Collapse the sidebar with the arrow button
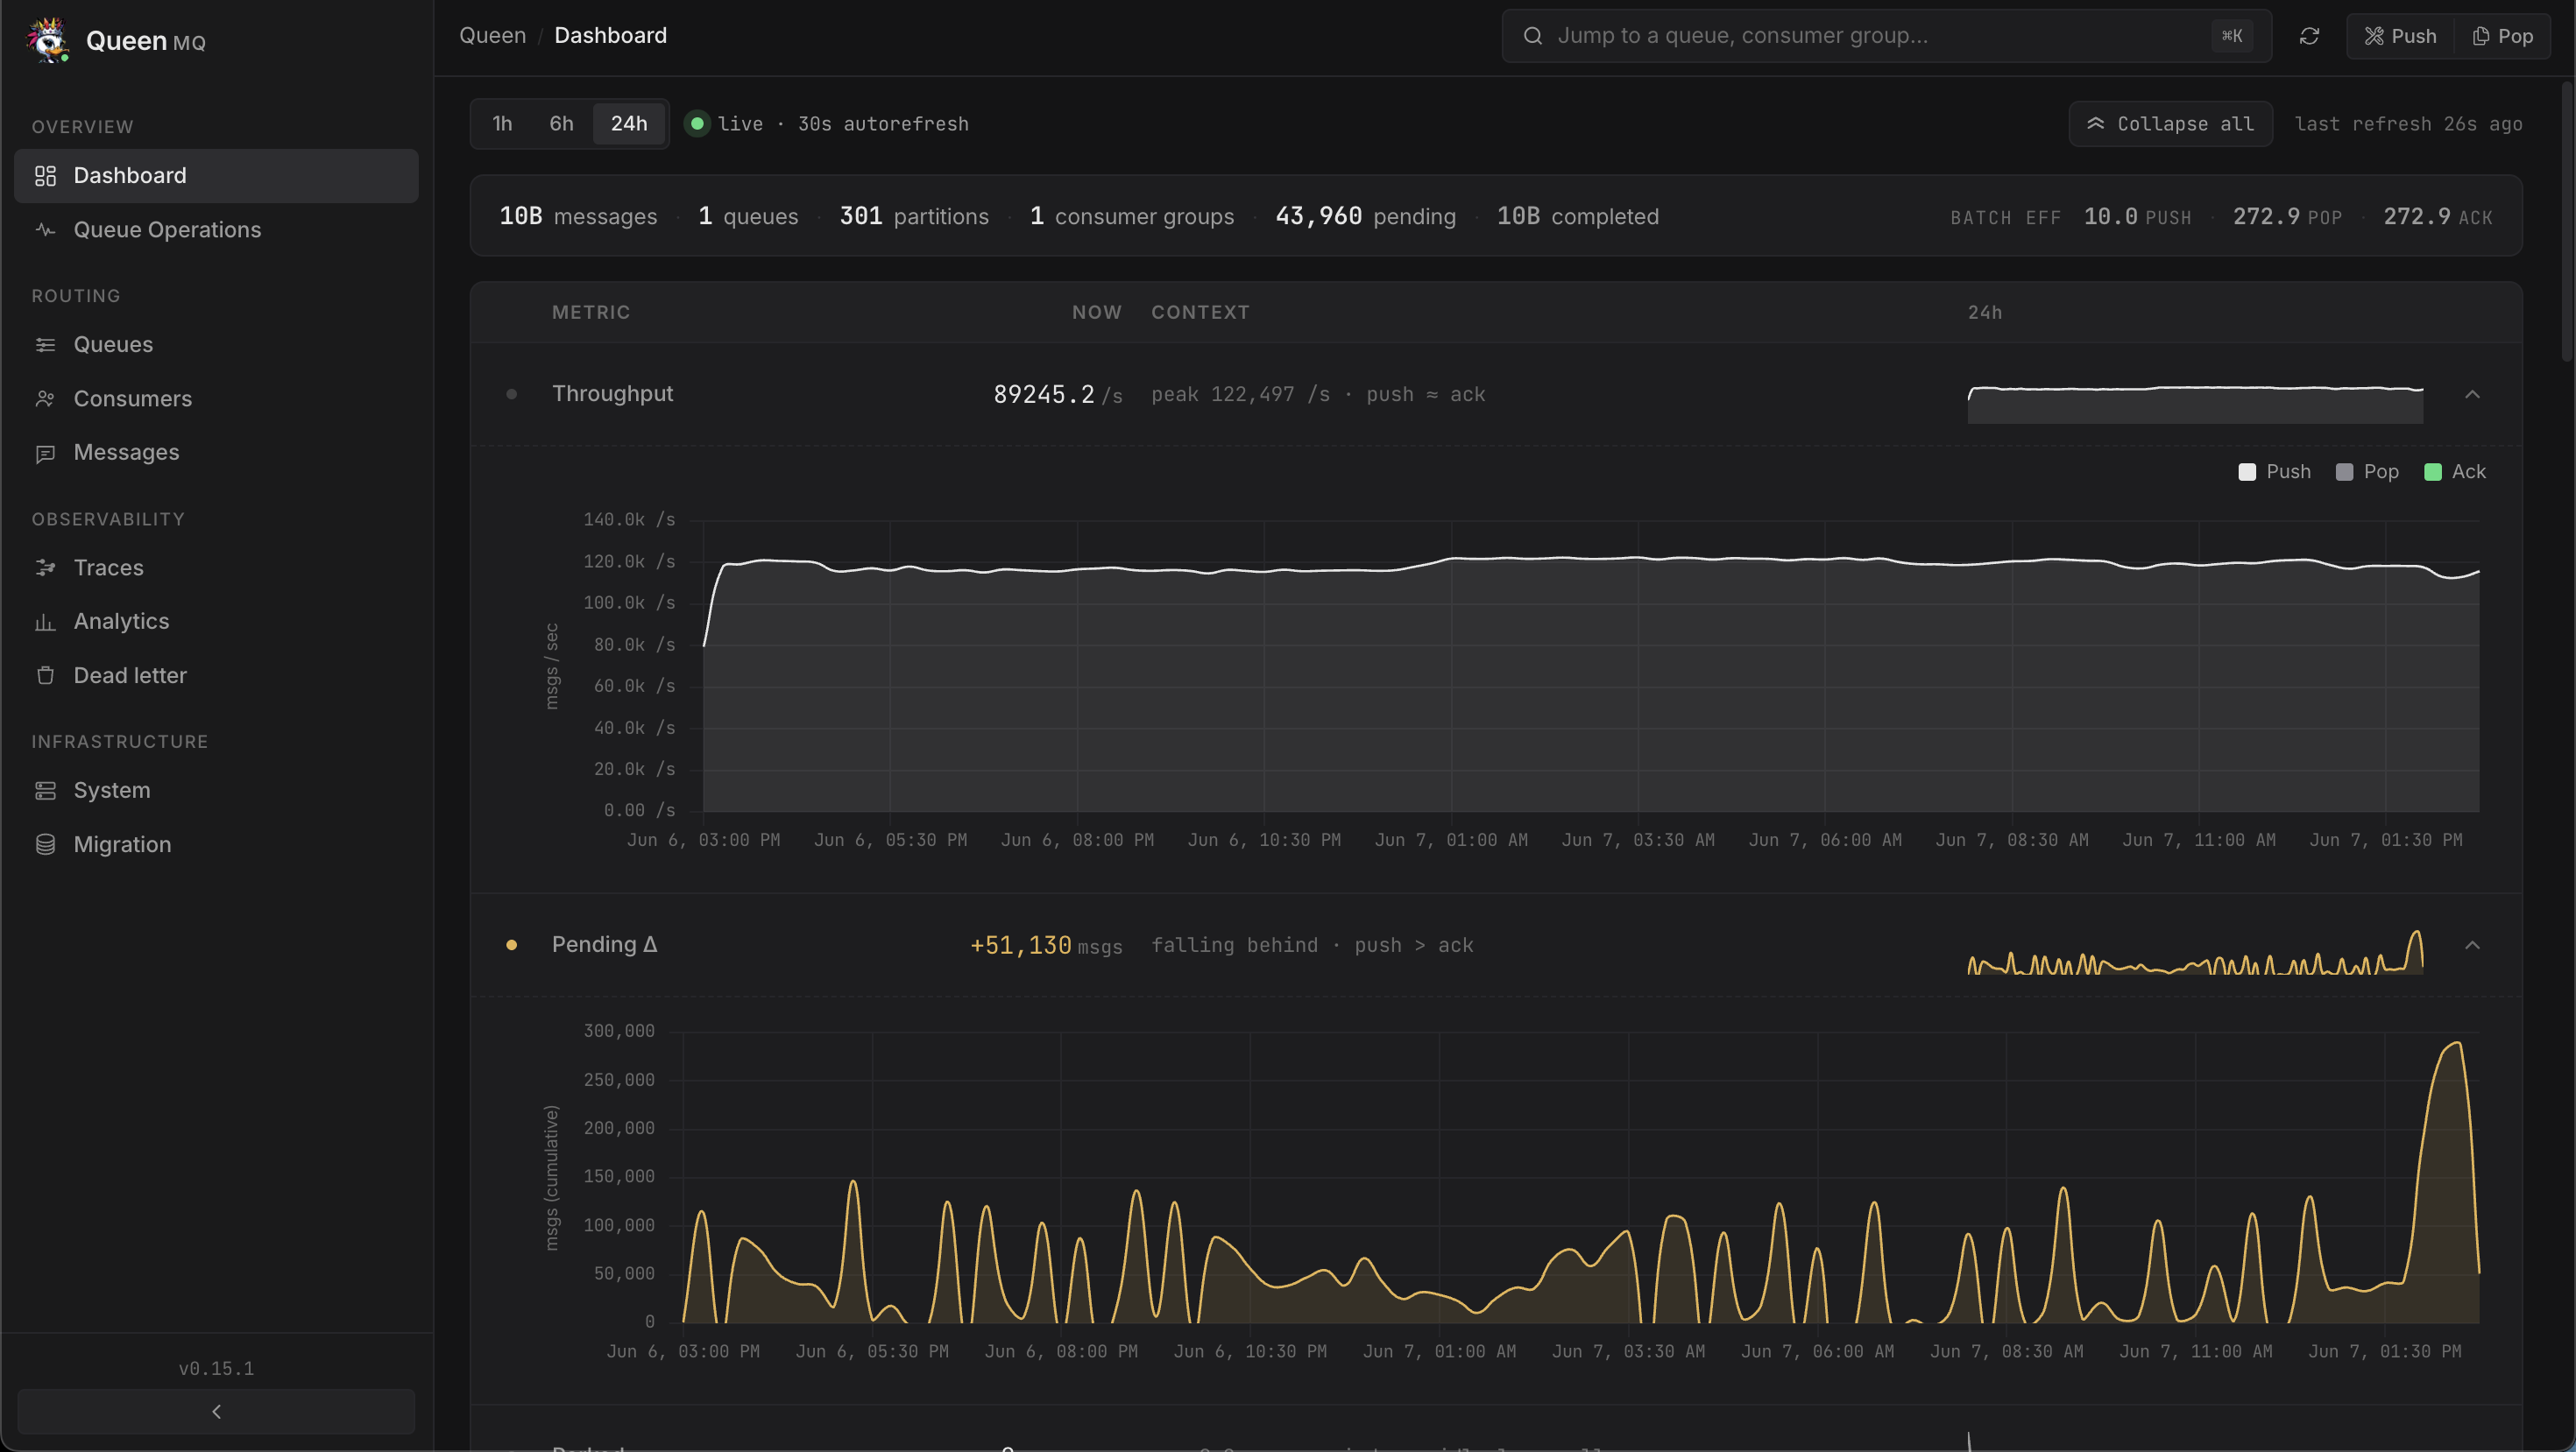The width and height of the screenshot is (2576, 1452). (216, 1411)
